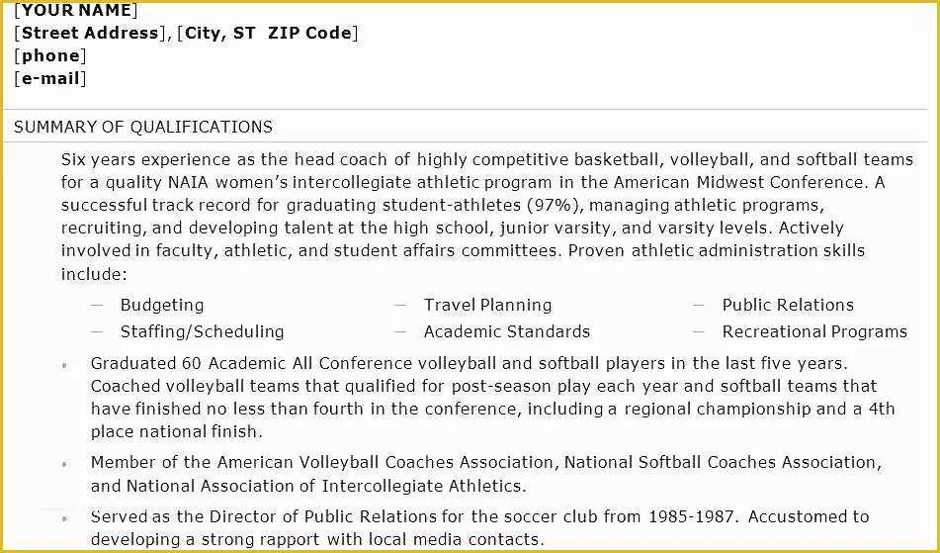
Task: Select the [Street Address] placeholder
Action: [89, 33]
